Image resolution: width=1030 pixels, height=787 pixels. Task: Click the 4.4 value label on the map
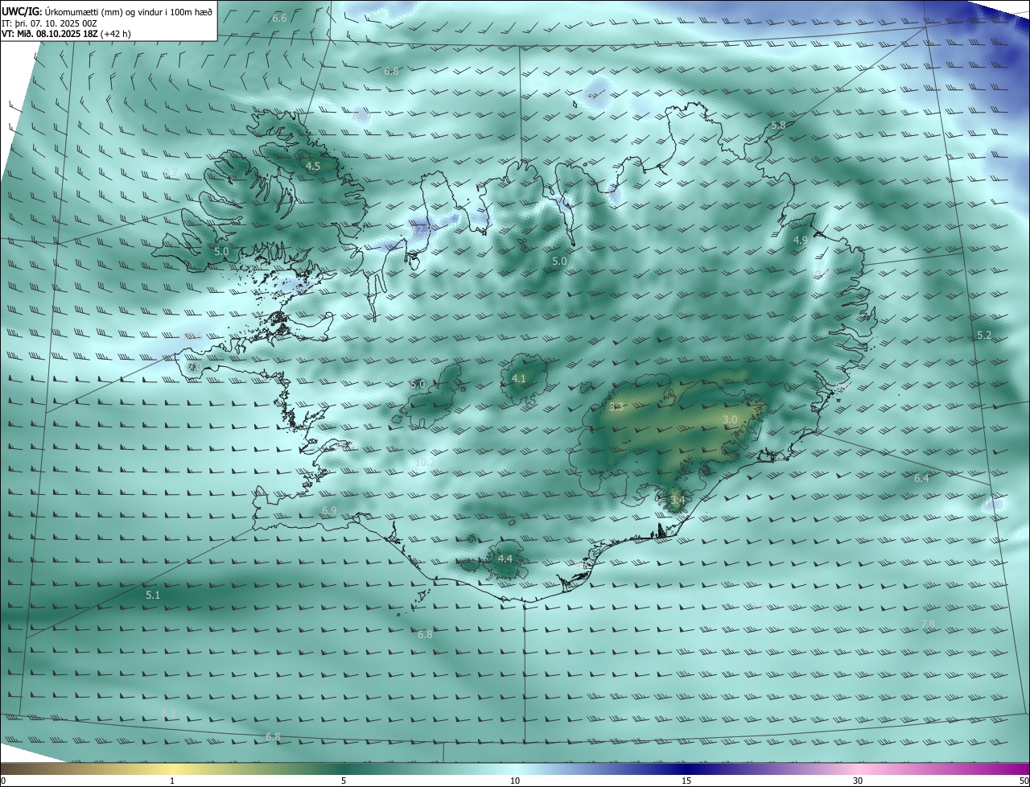tap(505, 558)
